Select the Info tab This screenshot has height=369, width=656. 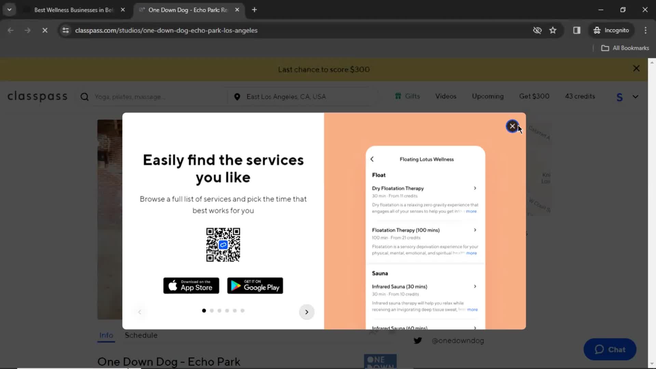[x=106, y=335]
